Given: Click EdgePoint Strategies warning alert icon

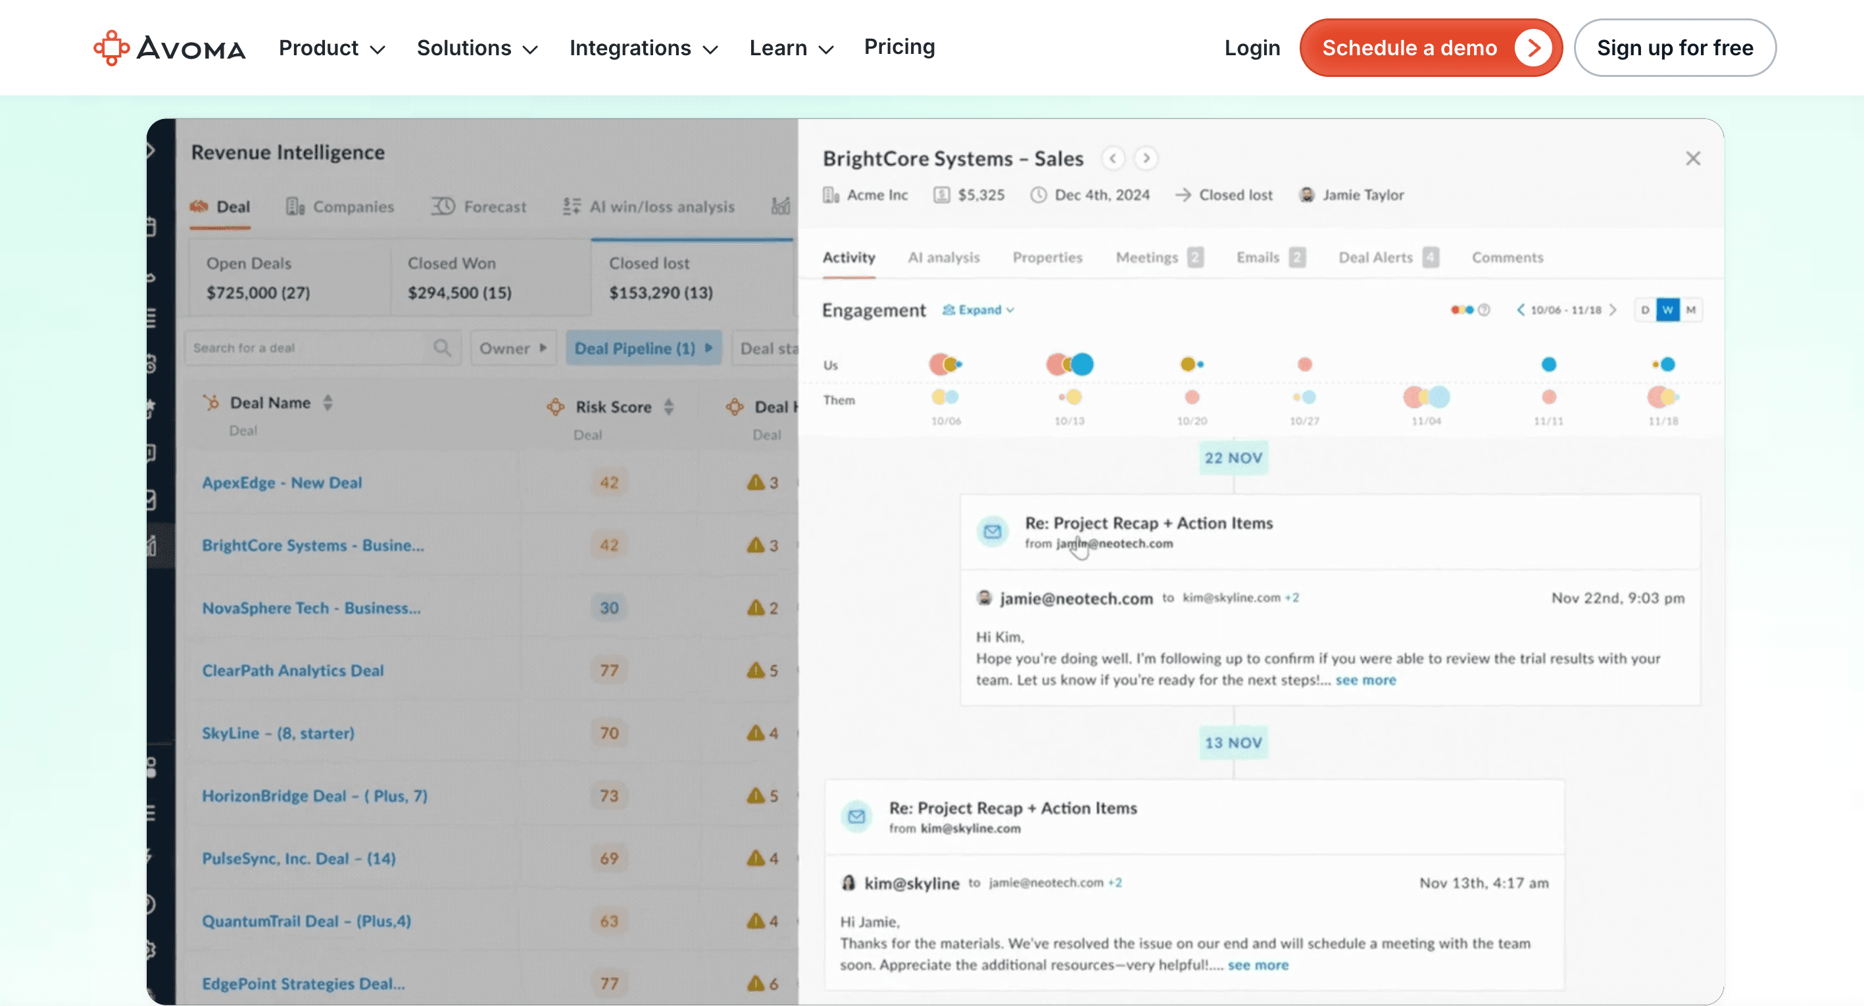Looking at the screenshot, I should [756, 983].
